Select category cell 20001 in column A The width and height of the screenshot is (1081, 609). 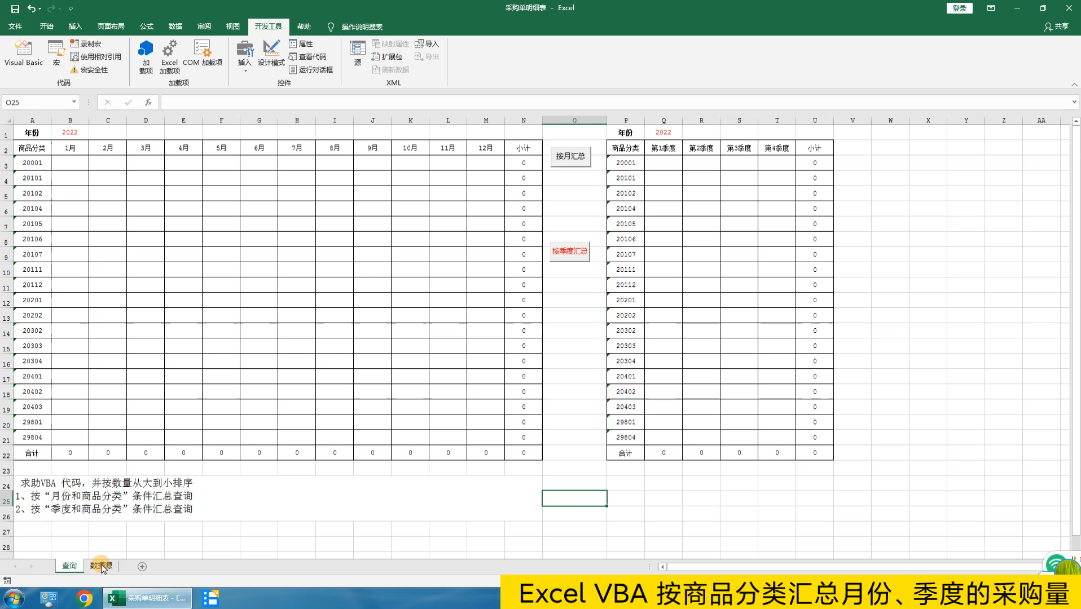coord(32,163)
